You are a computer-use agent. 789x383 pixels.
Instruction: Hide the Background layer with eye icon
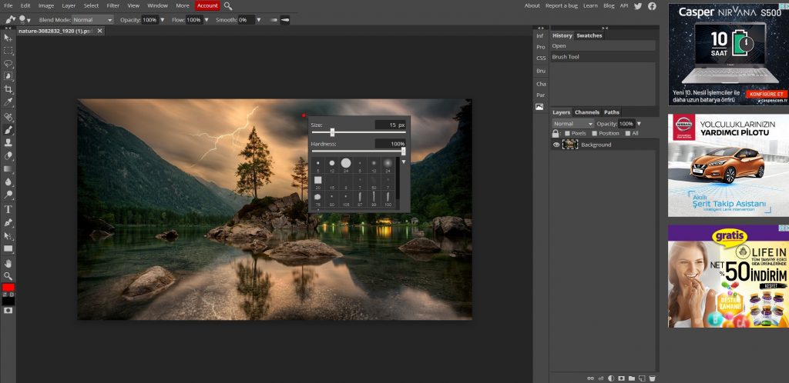point(556,145)
